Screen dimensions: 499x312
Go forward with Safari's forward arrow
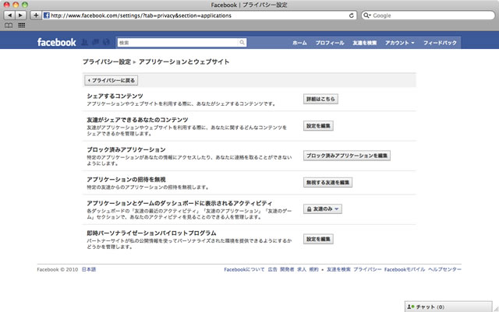(x=20, y=16)
